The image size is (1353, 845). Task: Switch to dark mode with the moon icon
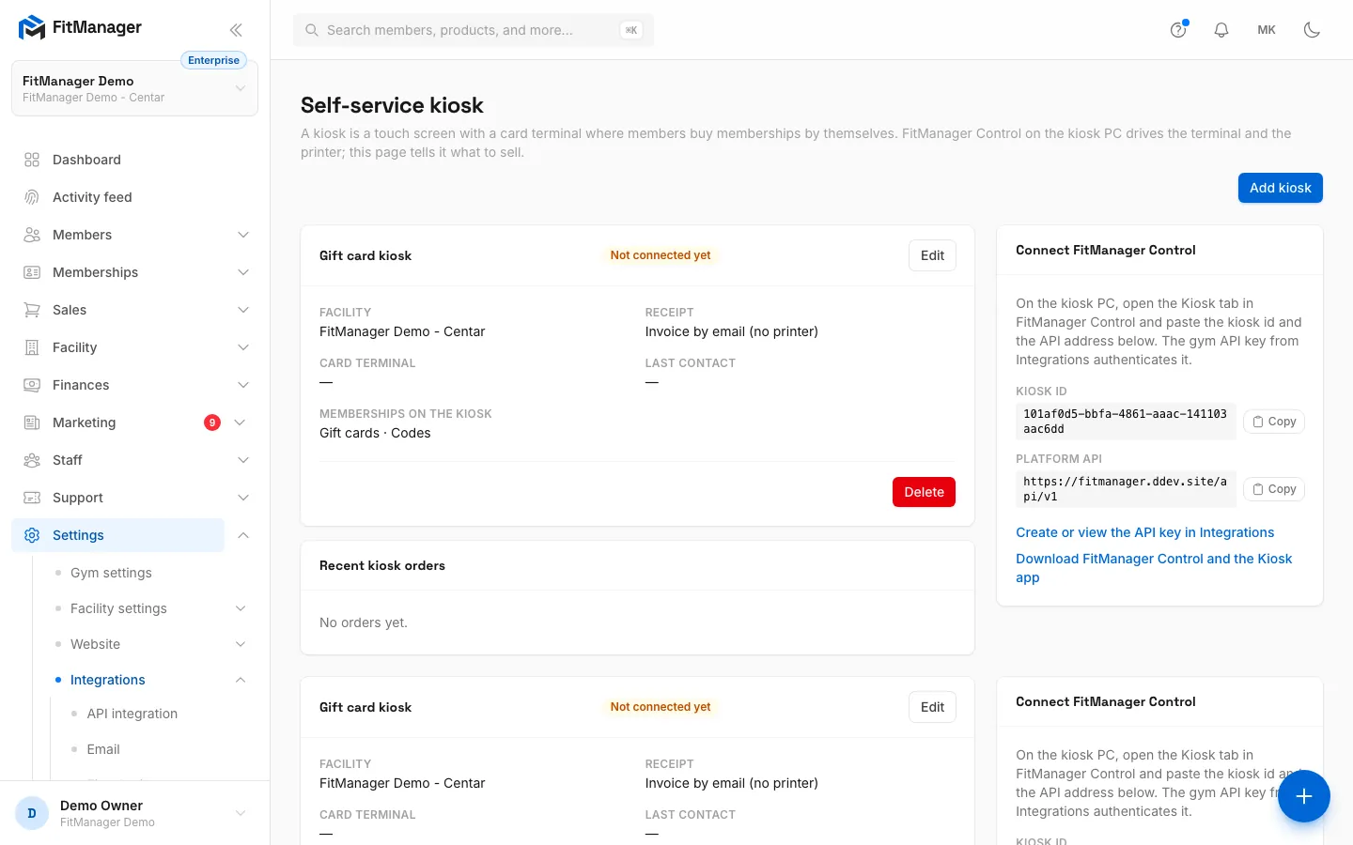pos(1312,30)
